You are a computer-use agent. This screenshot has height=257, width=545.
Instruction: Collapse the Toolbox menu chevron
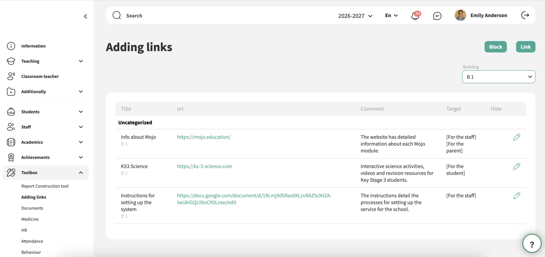pyautogui.click(x=81, y=173)
